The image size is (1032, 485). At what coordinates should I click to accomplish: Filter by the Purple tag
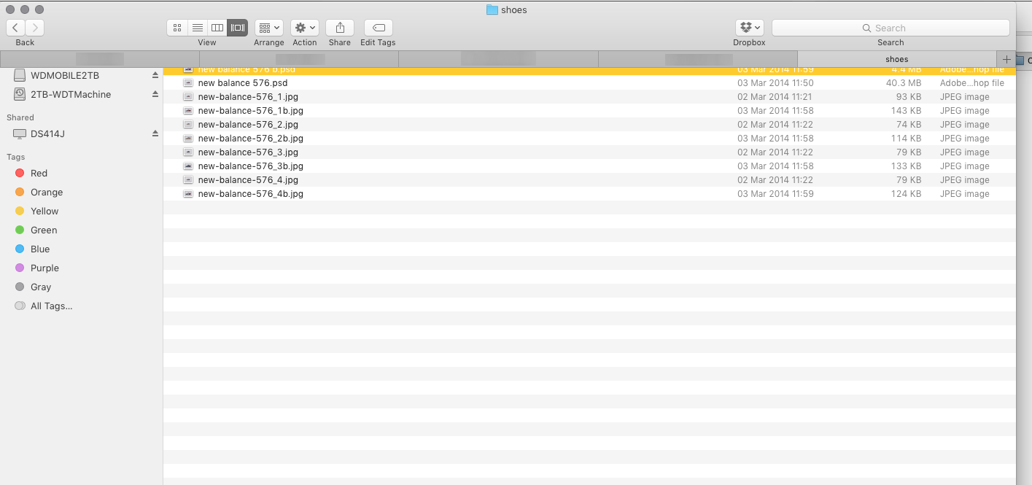click(x=44, y=268)
